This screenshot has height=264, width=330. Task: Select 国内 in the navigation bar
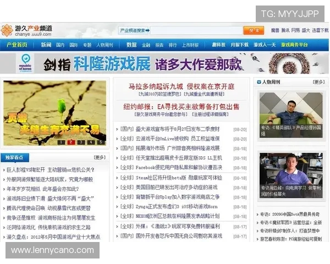[x=60, y=45]
